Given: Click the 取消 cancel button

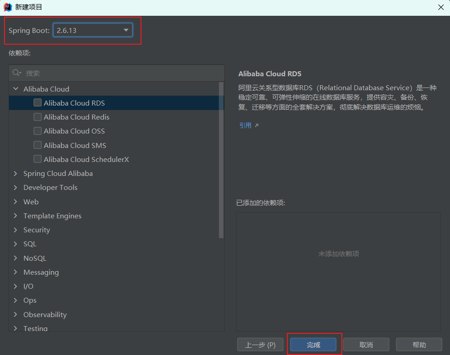Looking at the screenshot, I should [366, 345].
